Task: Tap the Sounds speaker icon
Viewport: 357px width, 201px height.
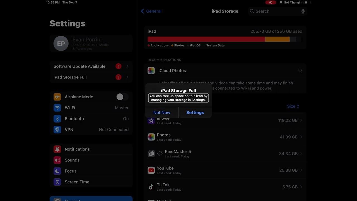Action: (x=57, y=160)
